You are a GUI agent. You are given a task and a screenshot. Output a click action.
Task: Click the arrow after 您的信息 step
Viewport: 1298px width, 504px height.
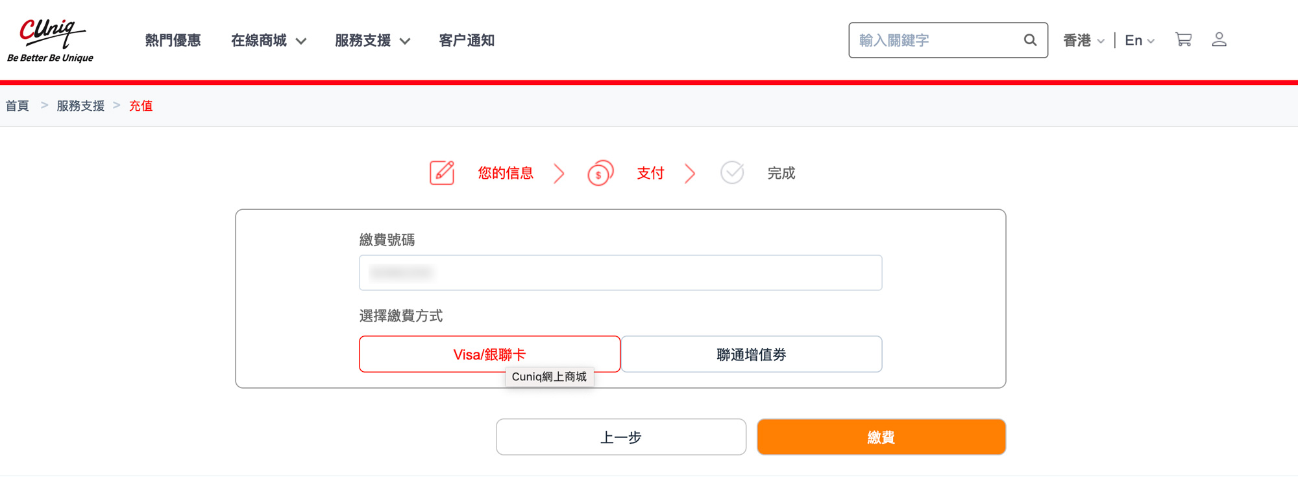[559, 174]
